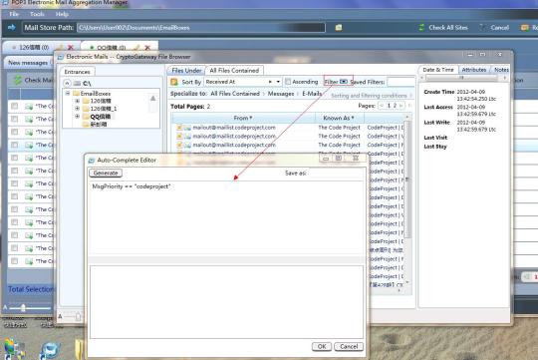Expand the 126信箱 folder node
538x360 pixels.
pyautogui.click(x=77, y=101)
